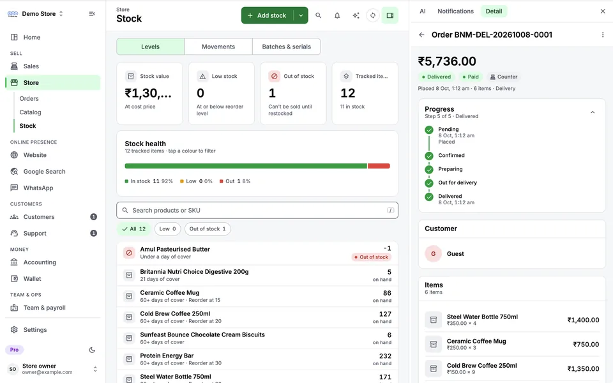The width and height of the screenshot is (613, 383).
Task: Click green in-stock segment of health bar
Action: point(246,166)
